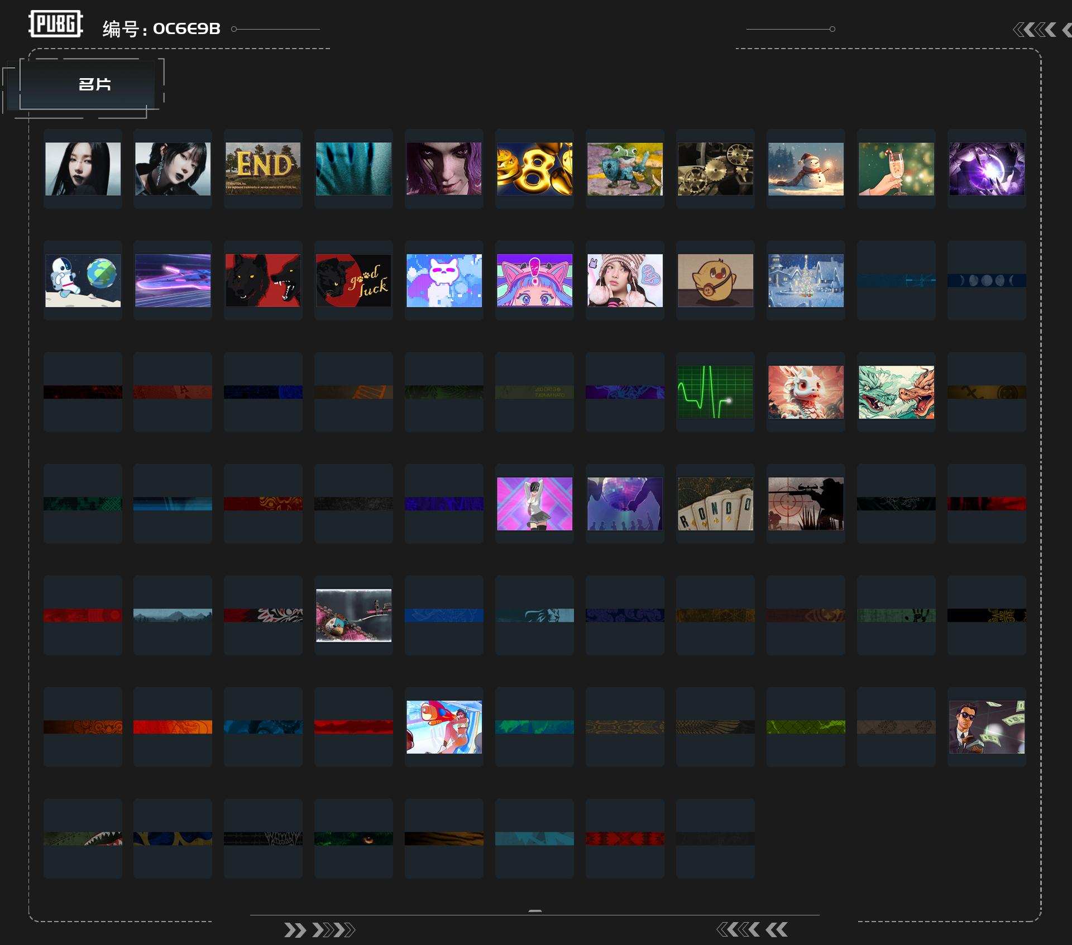Choose the golden number 8 balloon nameplate
The width and height of the screenshot is (1072, 945).
tap(534, 169)
